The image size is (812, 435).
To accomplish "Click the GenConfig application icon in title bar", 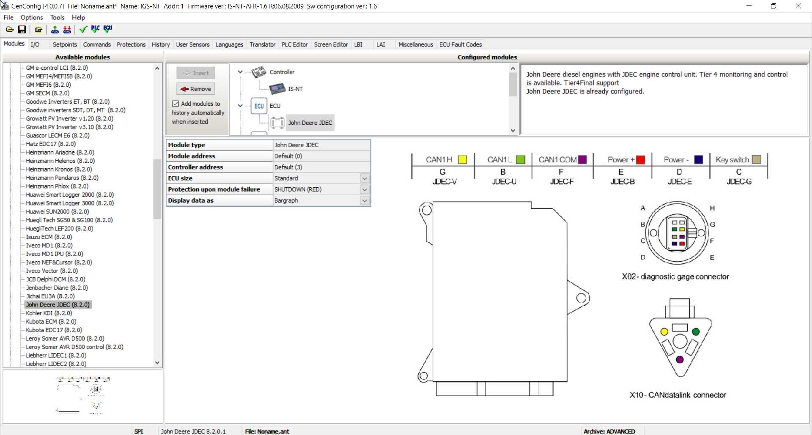I will click(x=5, y=5).
